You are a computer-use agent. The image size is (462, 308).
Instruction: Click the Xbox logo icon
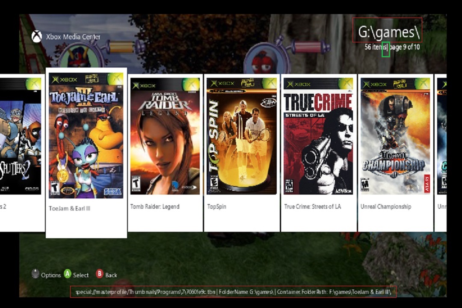coord(36,36)
